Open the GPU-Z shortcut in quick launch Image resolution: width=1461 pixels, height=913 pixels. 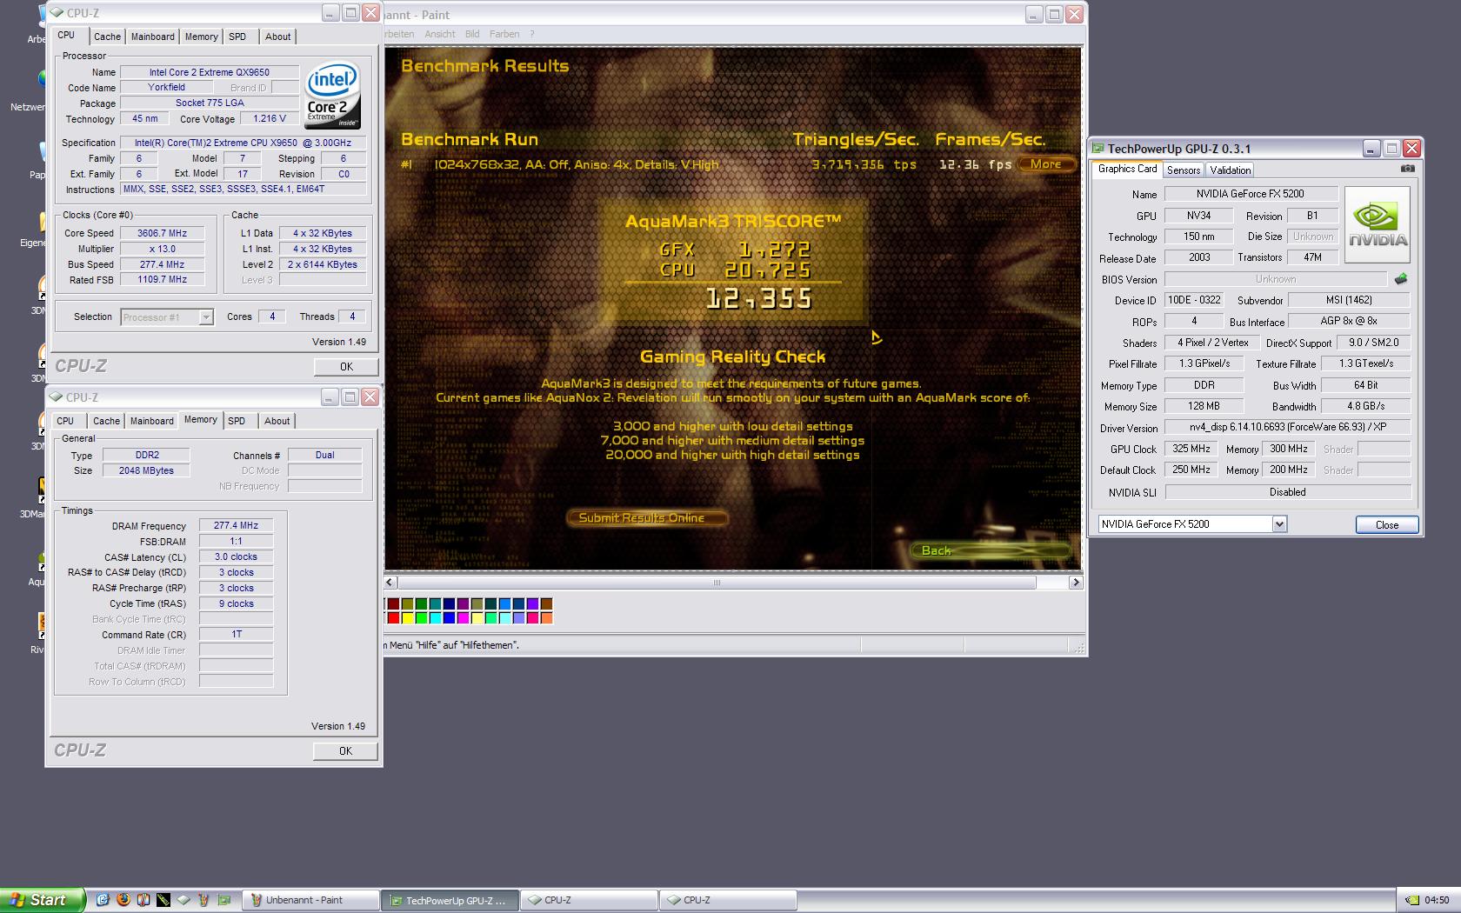tap(224, 900)
